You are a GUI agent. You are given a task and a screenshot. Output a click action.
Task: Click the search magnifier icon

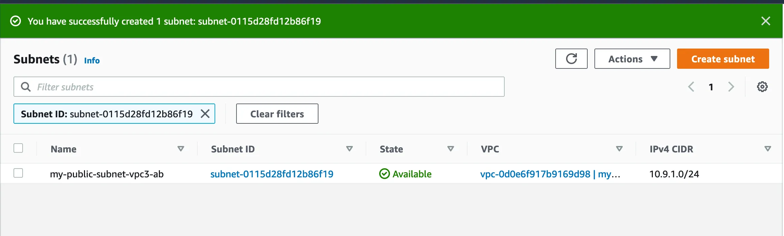(x=26, y=87)
